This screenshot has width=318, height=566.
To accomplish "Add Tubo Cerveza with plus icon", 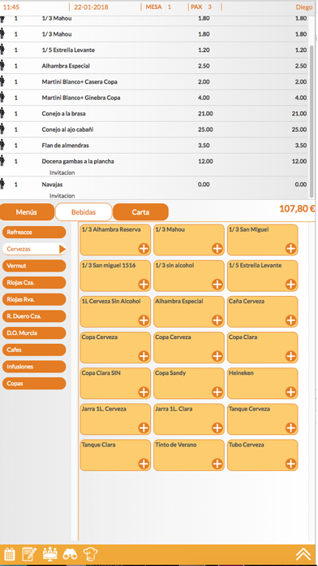I will point(290,464).
